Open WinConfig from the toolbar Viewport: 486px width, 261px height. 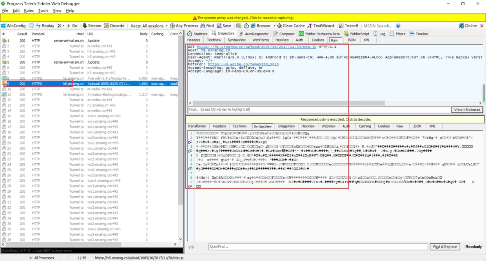[13, 26]
